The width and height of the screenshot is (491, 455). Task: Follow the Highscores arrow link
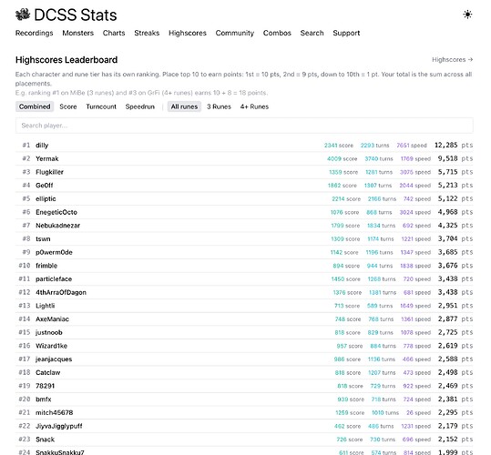(452, 59)
